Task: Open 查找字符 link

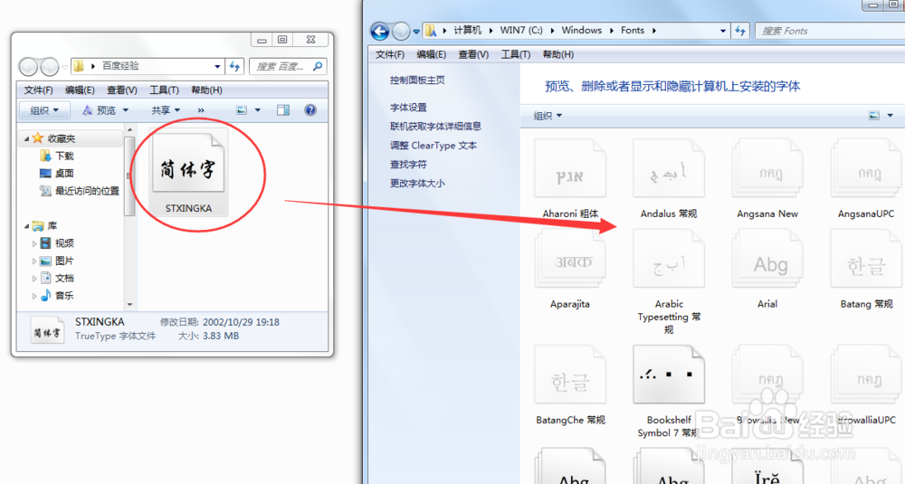Action: [408, 165]
